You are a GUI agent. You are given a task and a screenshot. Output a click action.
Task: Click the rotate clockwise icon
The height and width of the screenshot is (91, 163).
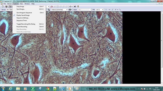[120, 10]
